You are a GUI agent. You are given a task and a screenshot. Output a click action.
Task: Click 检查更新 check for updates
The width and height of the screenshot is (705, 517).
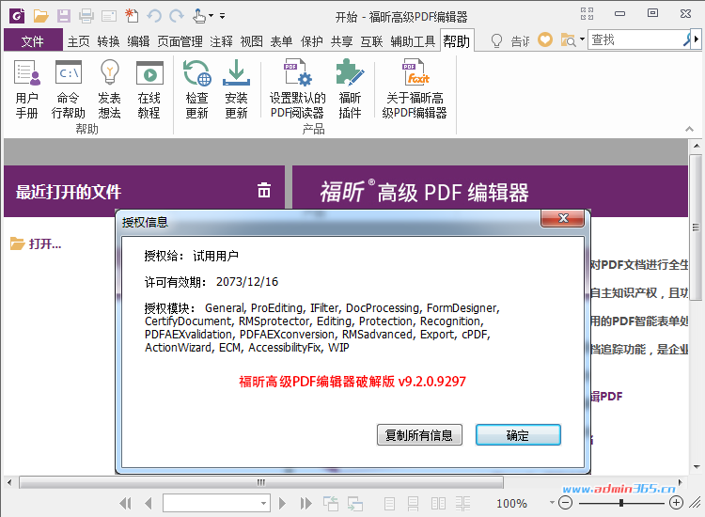(197, 89)
